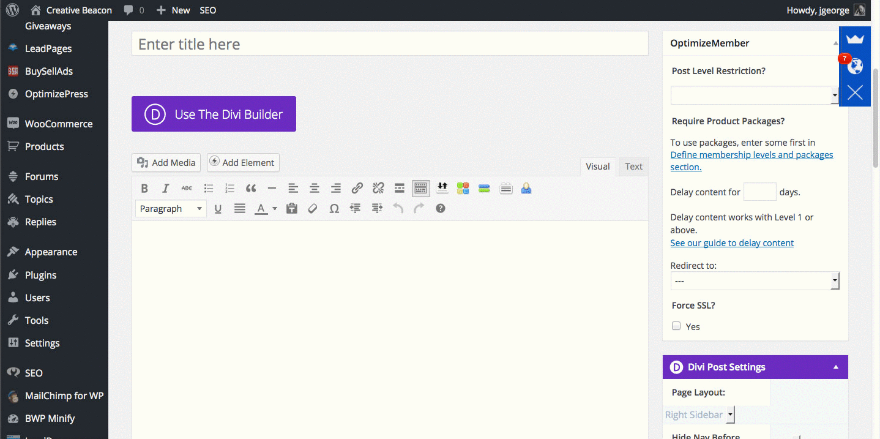This screenshot has width=880, height=439.
Task: Insert a special character symbol
Action: tap(334, 208)
